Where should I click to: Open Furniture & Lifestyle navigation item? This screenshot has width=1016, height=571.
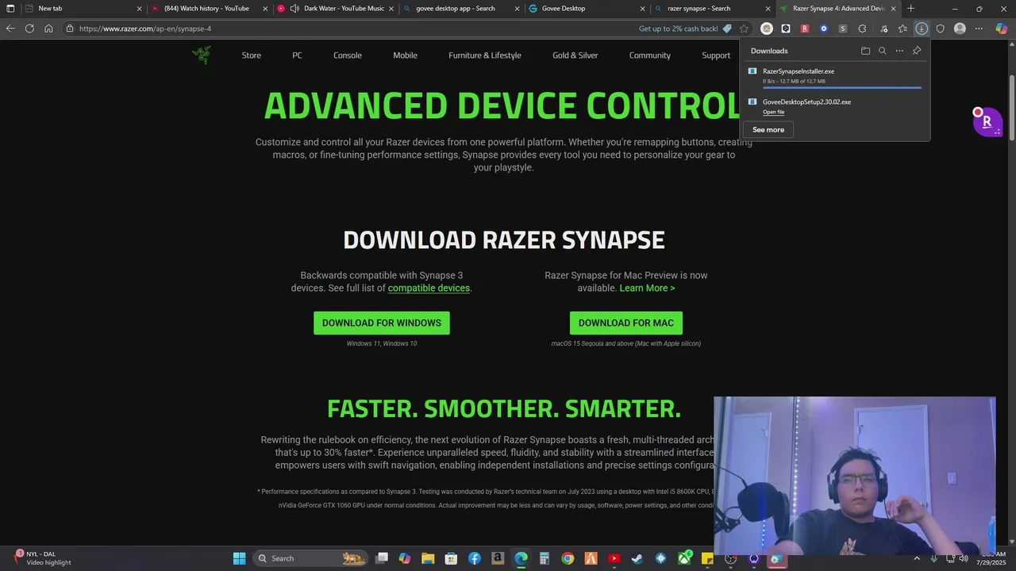485,56
